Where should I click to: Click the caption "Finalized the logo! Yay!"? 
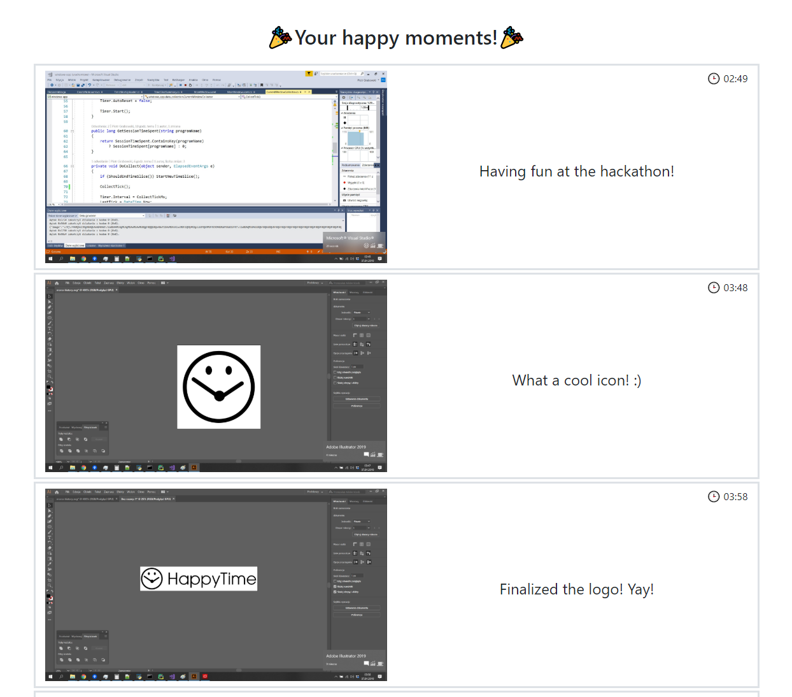point(577,589)
